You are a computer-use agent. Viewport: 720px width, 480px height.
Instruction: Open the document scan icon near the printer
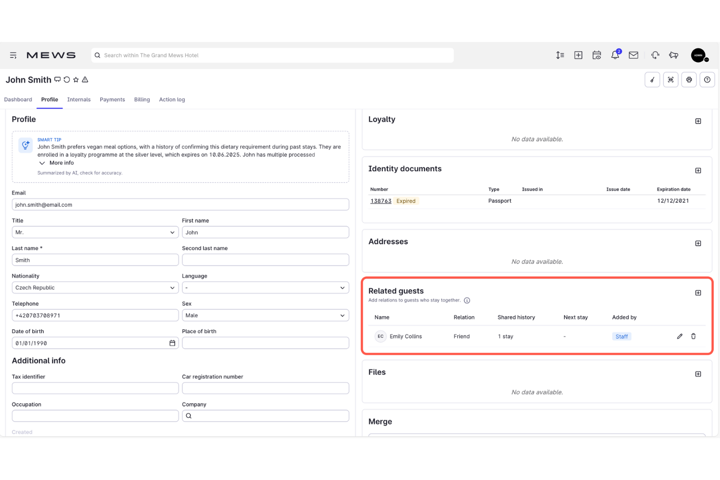[x=670, y=79]
